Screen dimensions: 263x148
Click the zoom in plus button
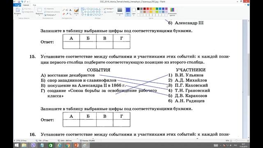(248, 141)
